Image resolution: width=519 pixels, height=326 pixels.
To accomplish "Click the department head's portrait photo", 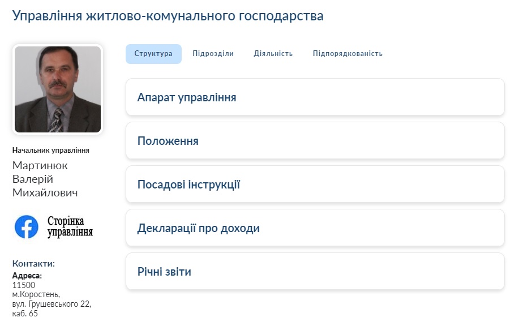I will click(58, 89).
